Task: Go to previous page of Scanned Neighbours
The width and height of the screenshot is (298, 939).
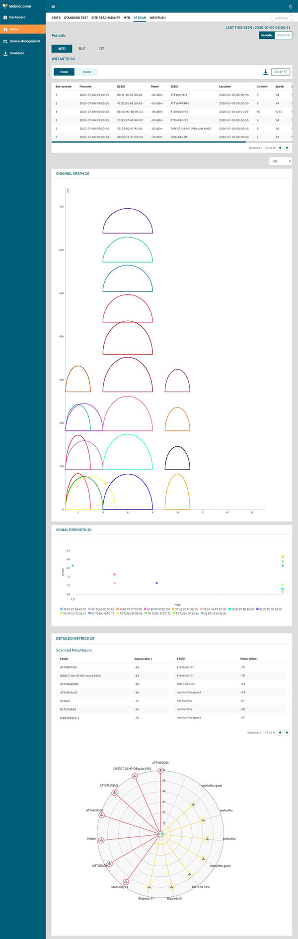Action: 280,732
